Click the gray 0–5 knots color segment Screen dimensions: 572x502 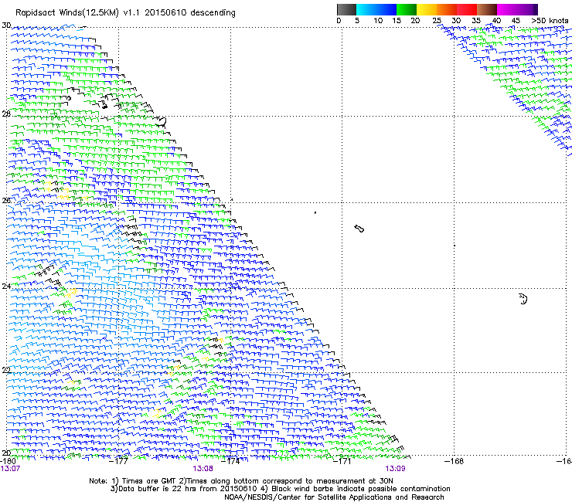(x=346, y=9)
